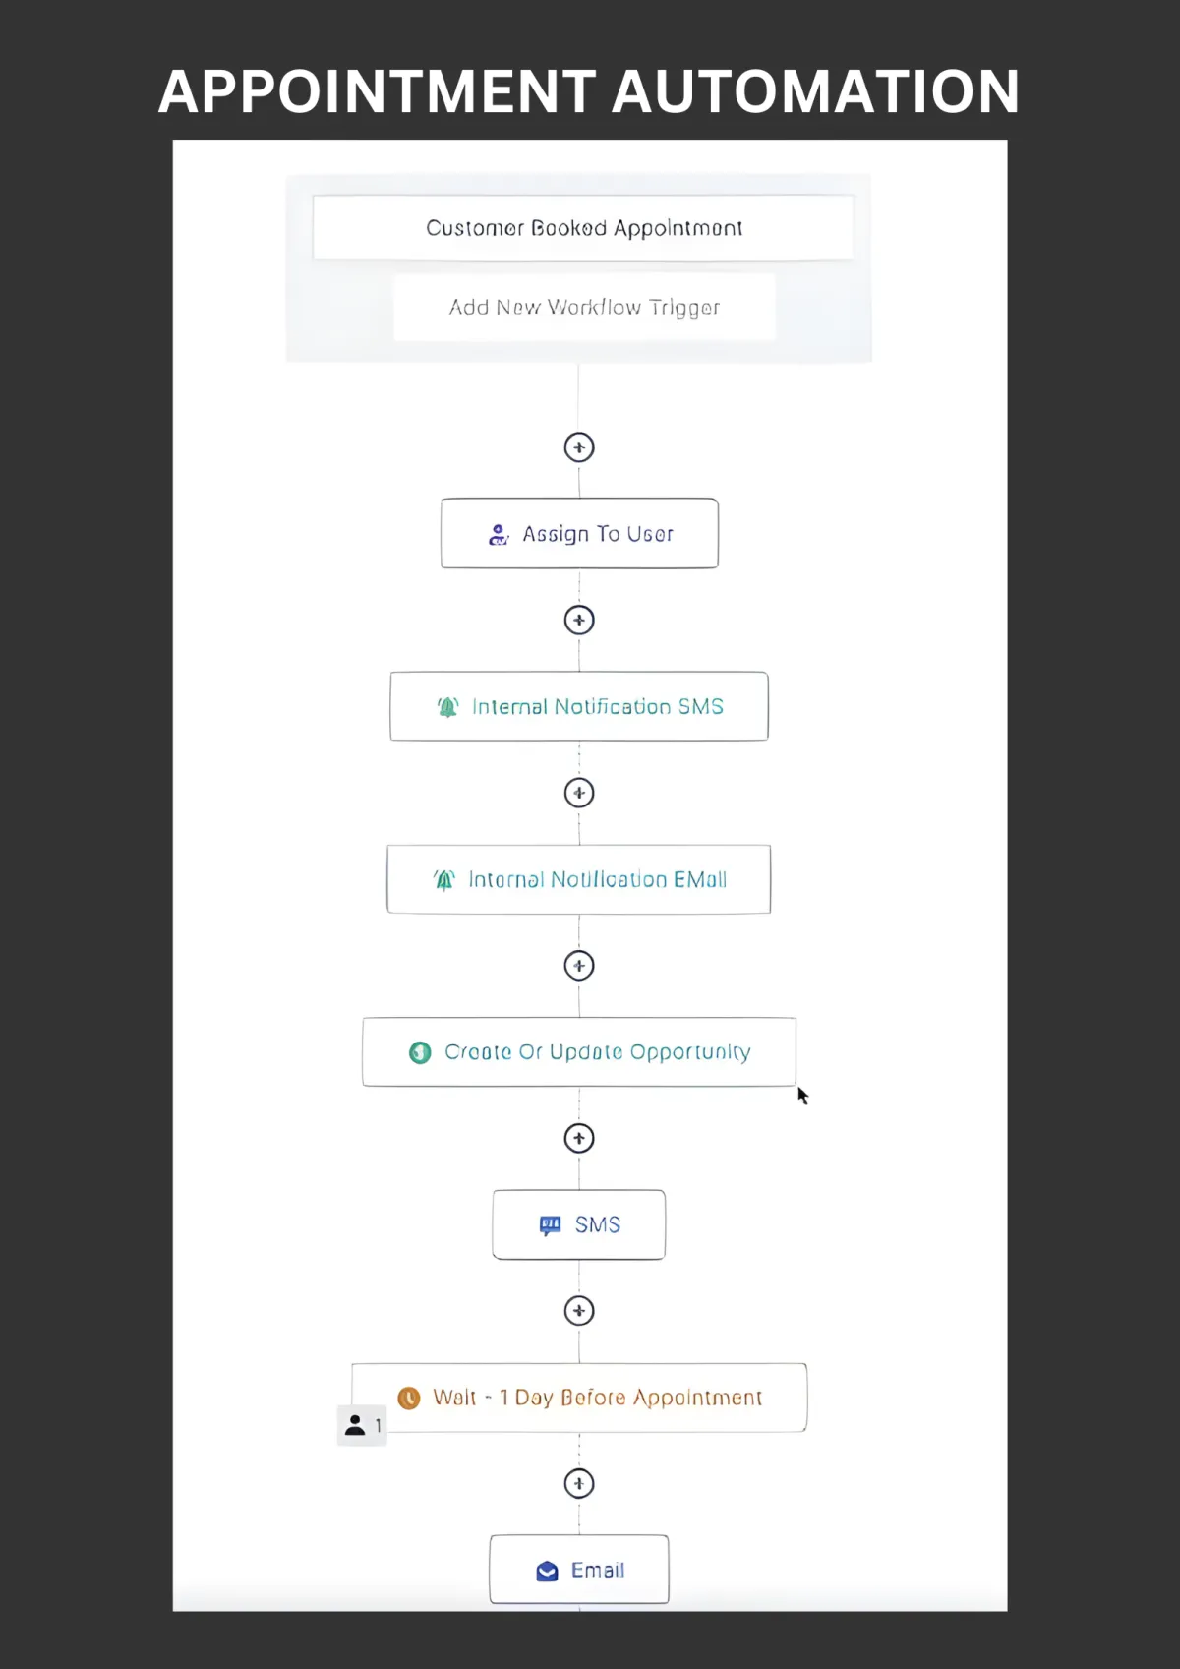Open the Internal Notification SMS step
Screen dimensions: 1180x1669
click(579, 706)
